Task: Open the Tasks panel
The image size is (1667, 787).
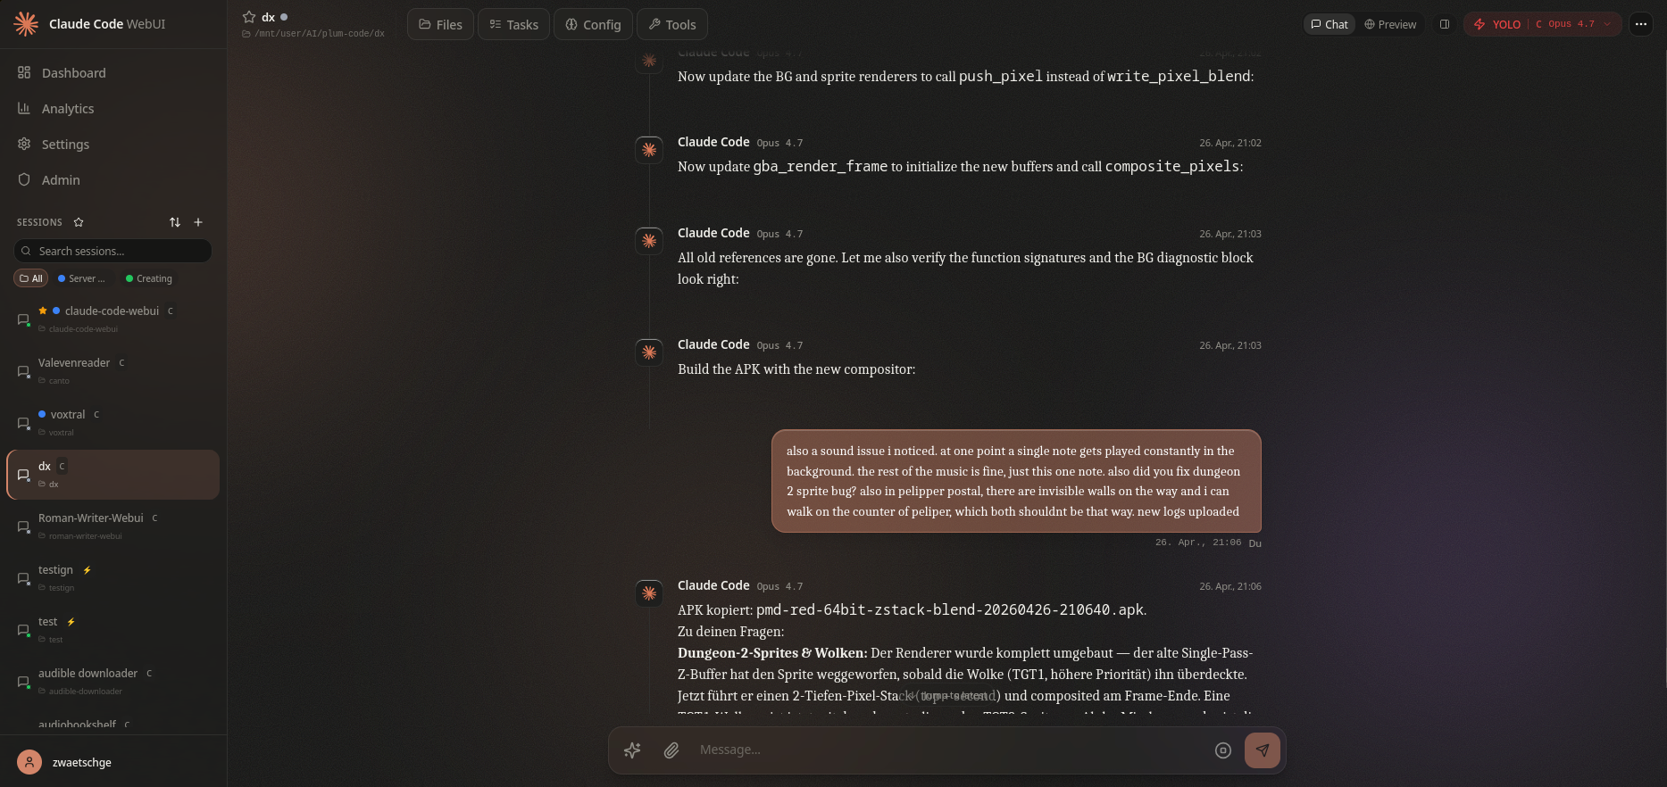Action: coord(514,24)
